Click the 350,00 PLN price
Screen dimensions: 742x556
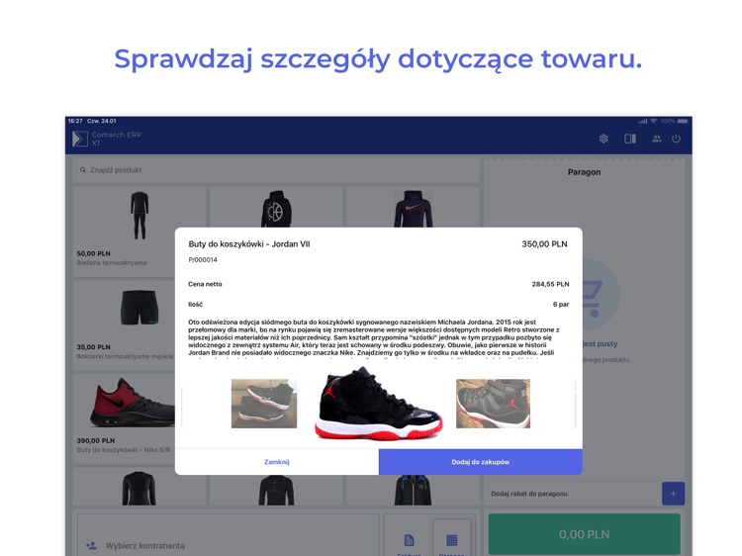(x=544, y=244)
